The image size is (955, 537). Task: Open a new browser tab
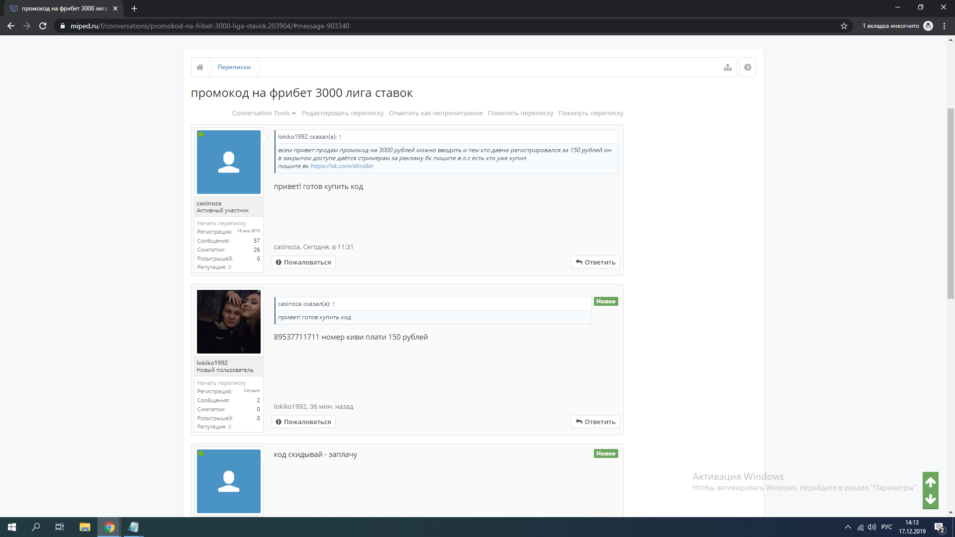pyautogui.click(x=134, y=8)
